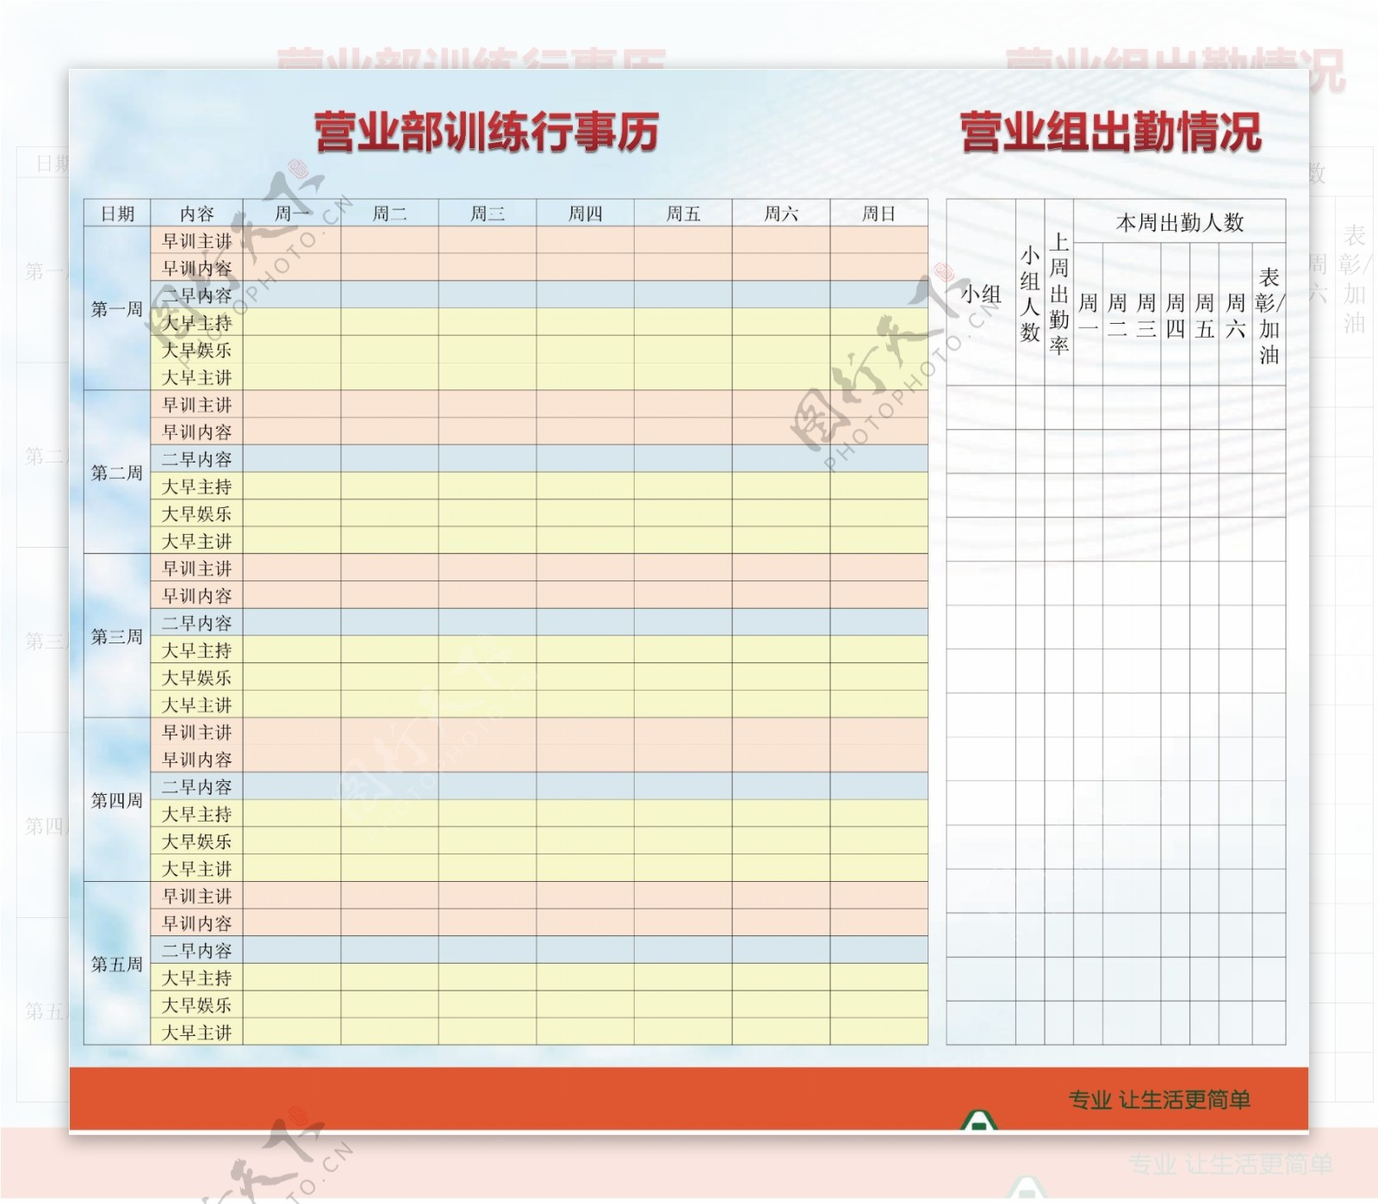Pick 大早娱乐 for 第四周
Viewport: 1378px width, 1204px height.
[197, 841]
